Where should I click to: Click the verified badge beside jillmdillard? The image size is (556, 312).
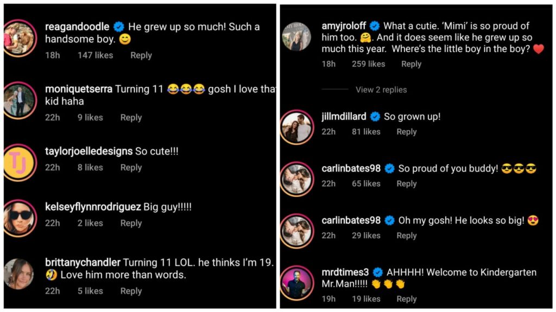click(x=375, y=117)
